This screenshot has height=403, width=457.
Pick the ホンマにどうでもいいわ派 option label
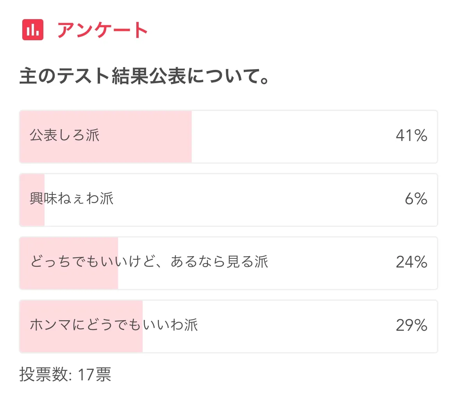[114, 325]
